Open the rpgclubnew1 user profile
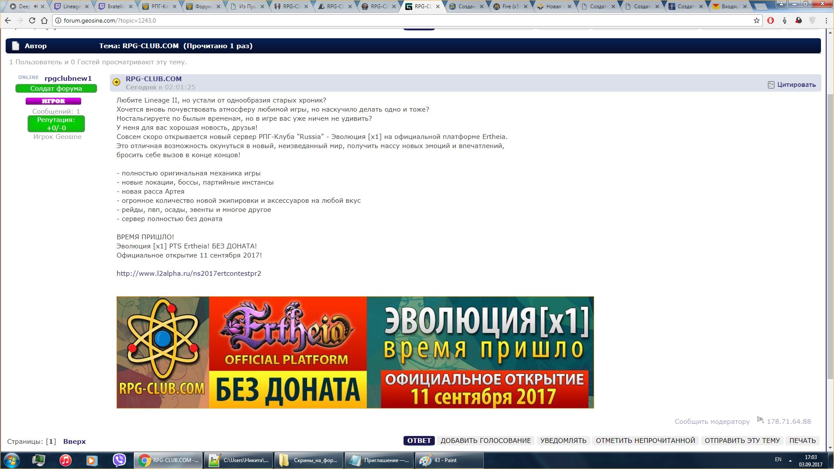This screenshot has width=834, height=469. [68, 78]
